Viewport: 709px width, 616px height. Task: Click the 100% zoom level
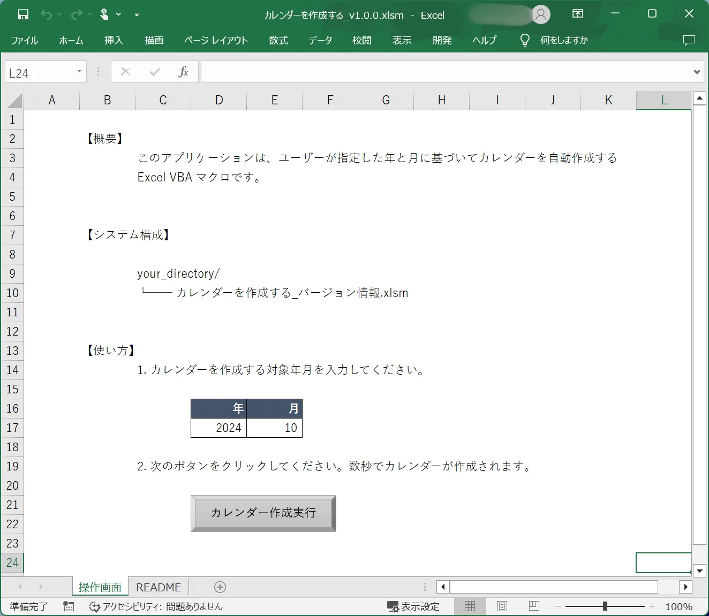[x=678, y=606]
